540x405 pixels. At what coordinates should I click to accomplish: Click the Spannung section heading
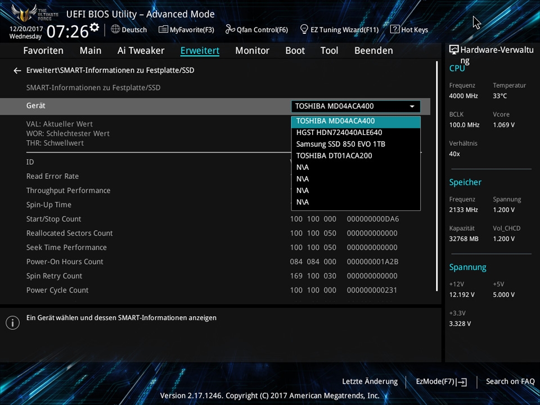click(467, 268)
